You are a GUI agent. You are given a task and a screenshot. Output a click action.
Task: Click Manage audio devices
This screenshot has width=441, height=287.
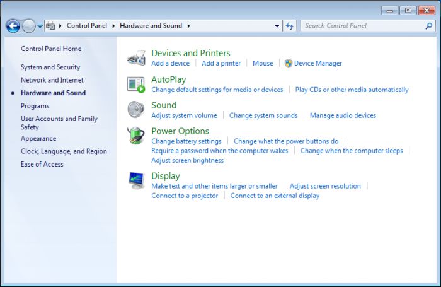click(343, 115)
